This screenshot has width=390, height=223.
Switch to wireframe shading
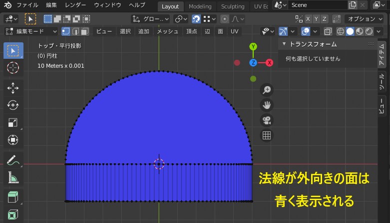[340, 31]
